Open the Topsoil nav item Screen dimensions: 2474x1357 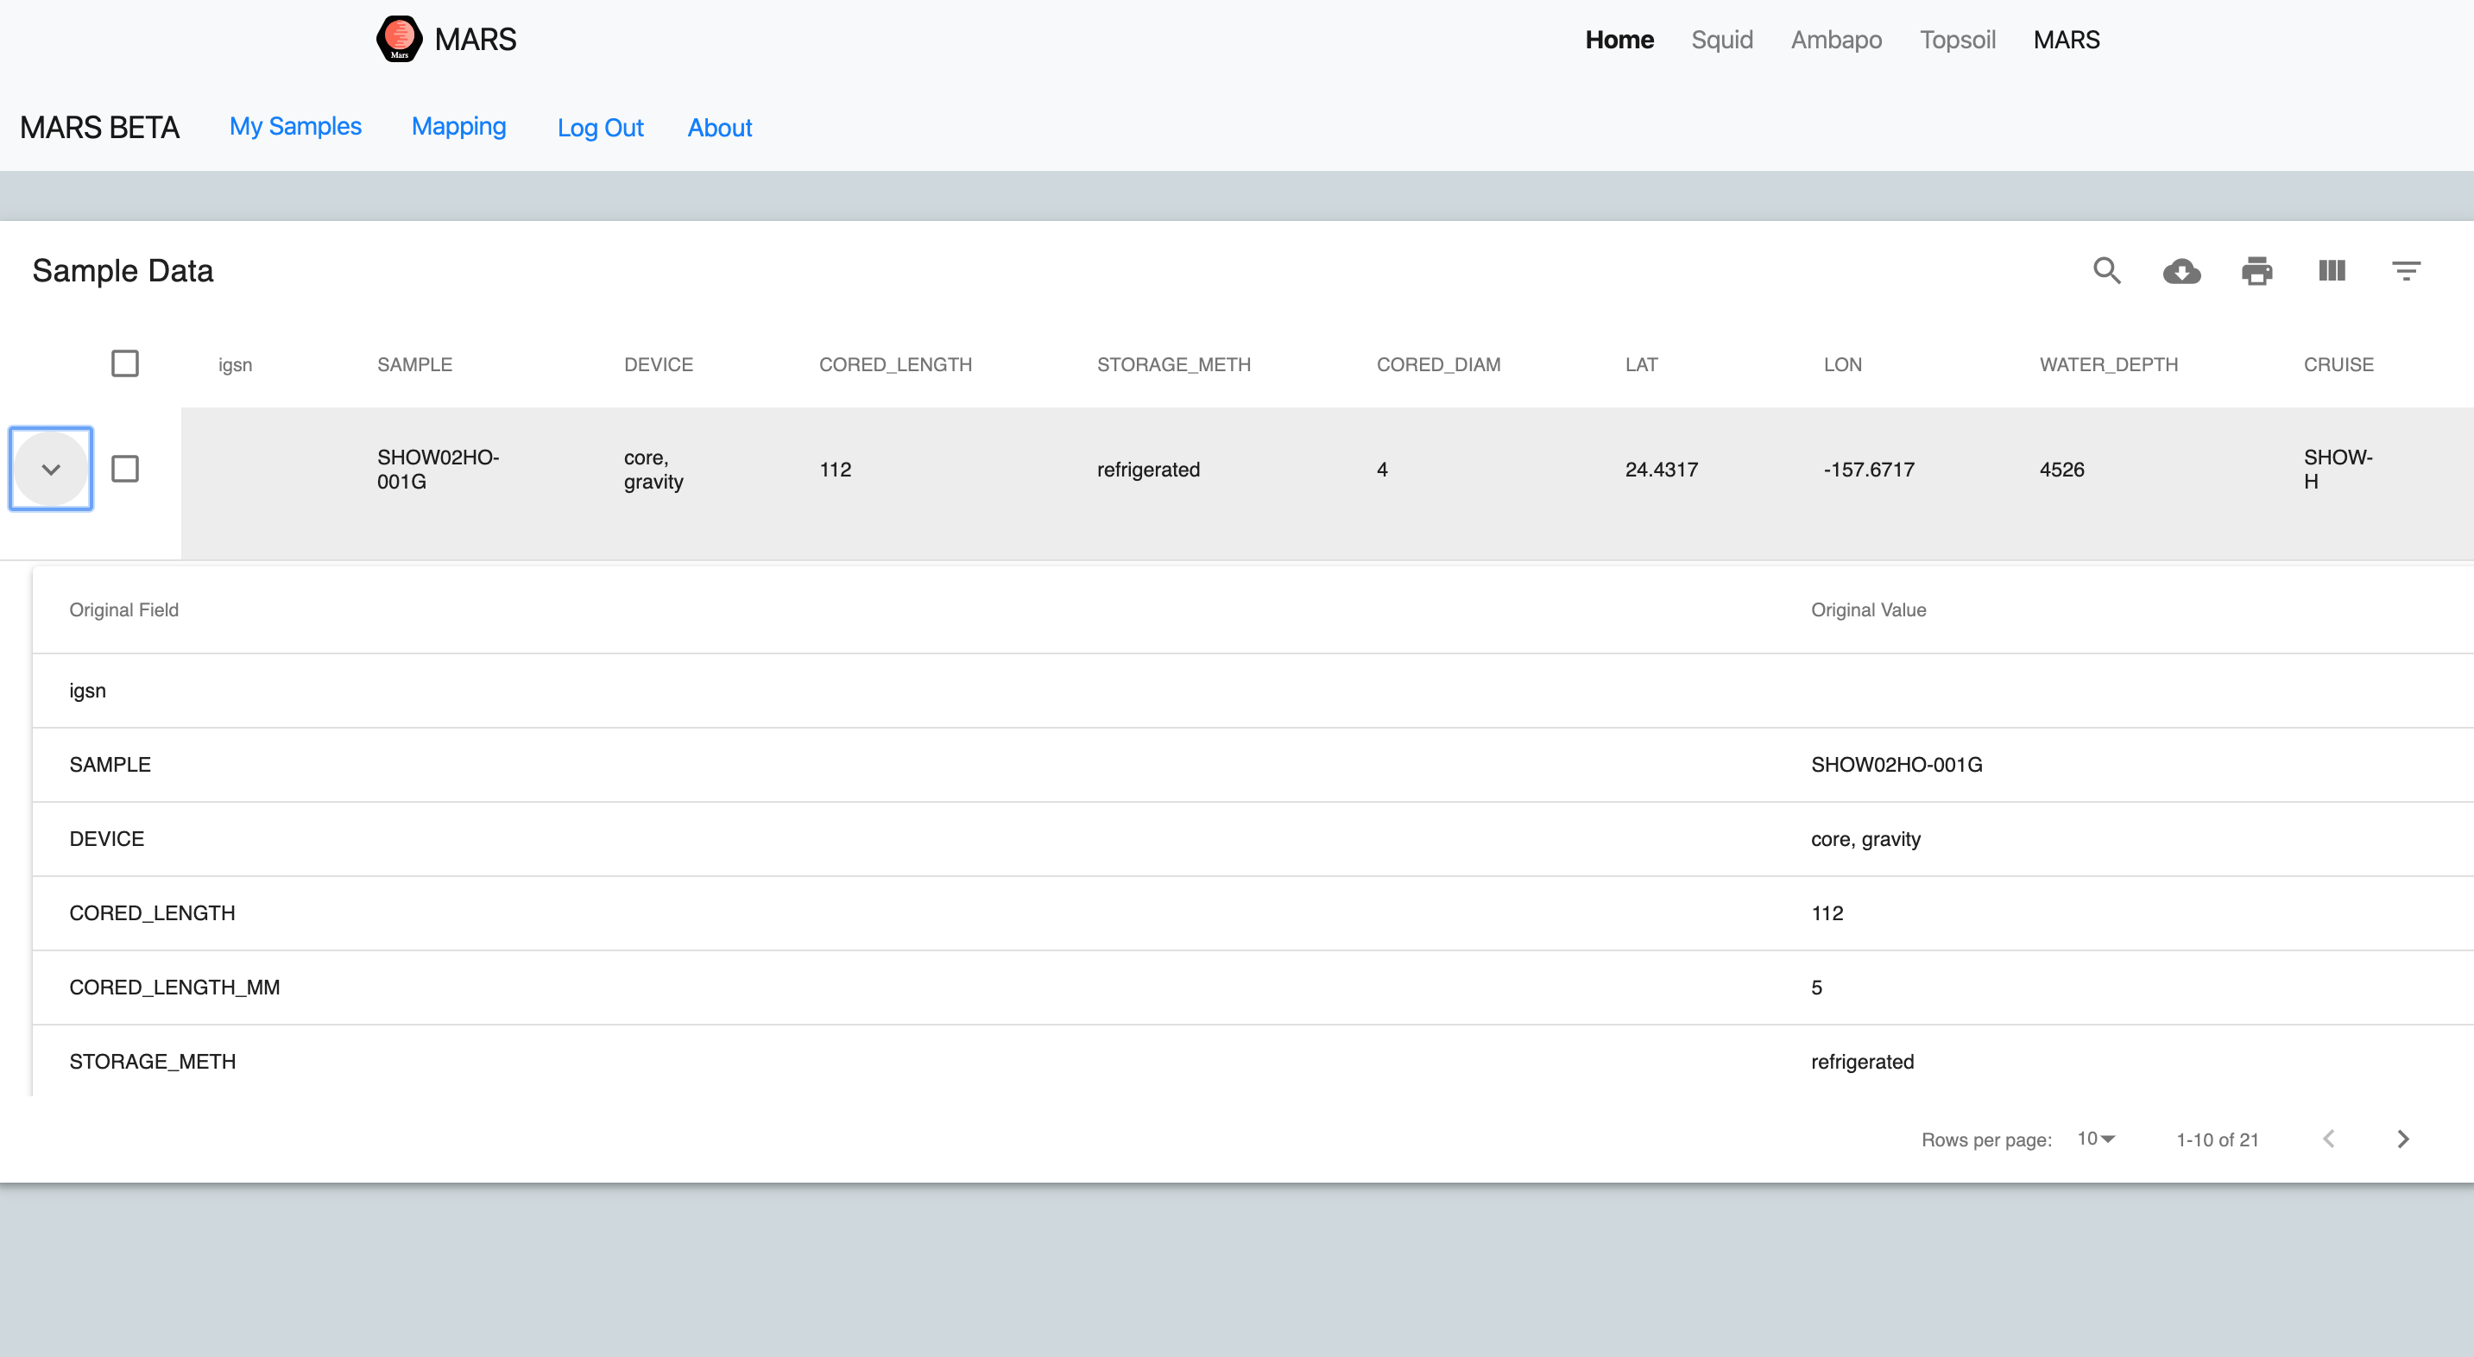[1957, 40]
